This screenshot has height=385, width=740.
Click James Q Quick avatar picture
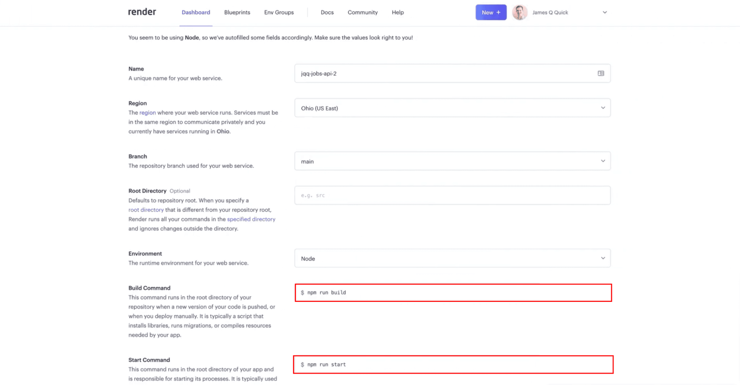click(x=520, y=12)
